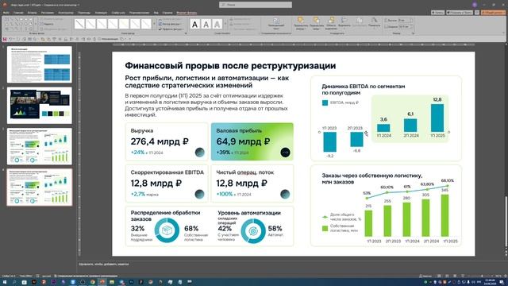Switch to the Главная ribbon tab

pos(18,13)
